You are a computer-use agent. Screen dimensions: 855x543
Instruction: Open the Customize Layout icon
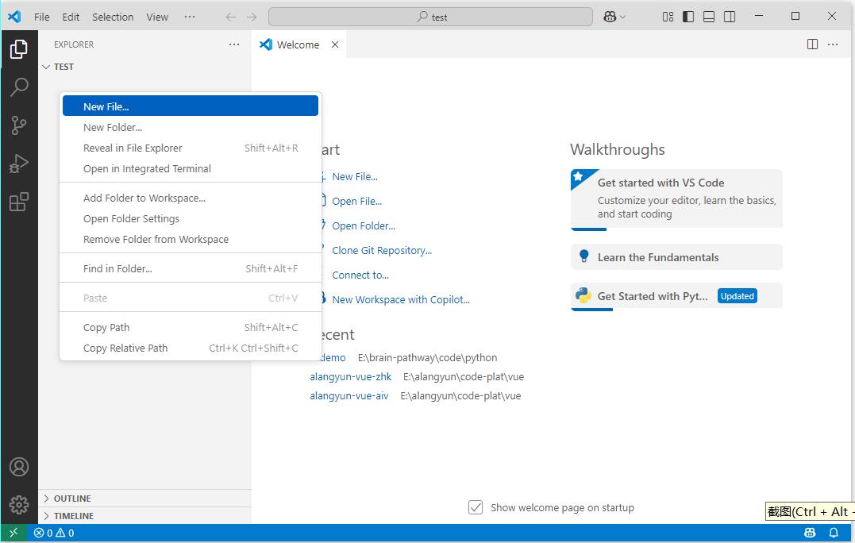pyautogui.click(x=668, y=17)
